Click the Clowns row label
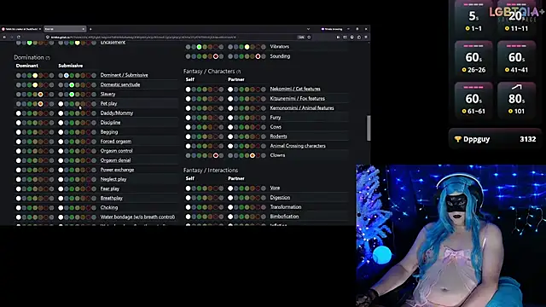 pos(277,155)
